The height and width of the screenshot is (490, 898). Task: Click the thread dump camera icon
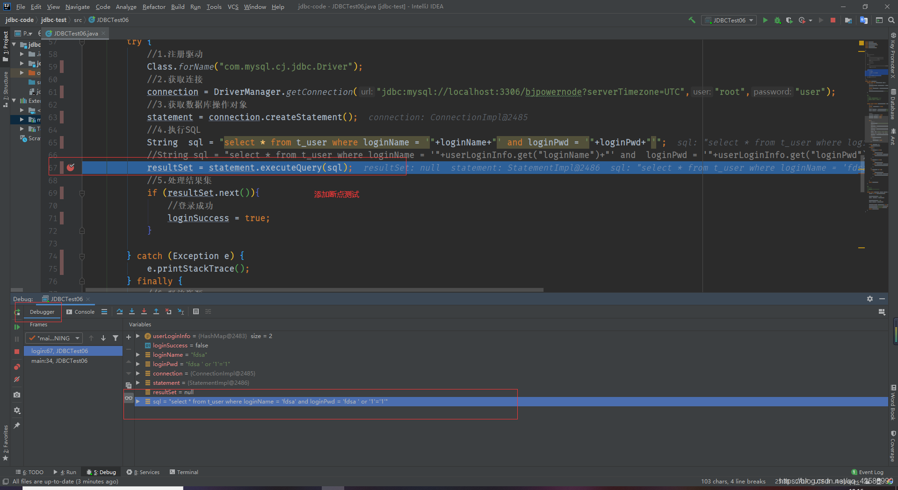pyautogui.click(x=17, y=395)
